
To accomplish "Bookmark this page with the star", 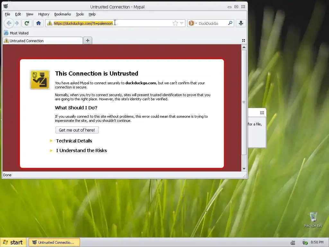I will coord(175,23).
